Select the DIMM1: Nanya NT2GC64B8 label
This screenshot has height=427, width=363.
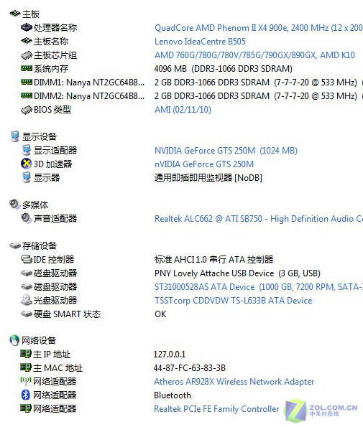coord(89,83)
